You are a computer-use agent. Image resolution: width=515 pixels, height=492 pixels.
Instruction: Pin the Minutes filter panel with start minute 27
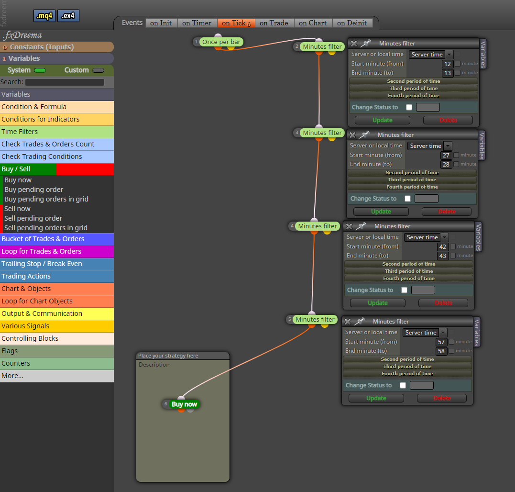(364, 134)
